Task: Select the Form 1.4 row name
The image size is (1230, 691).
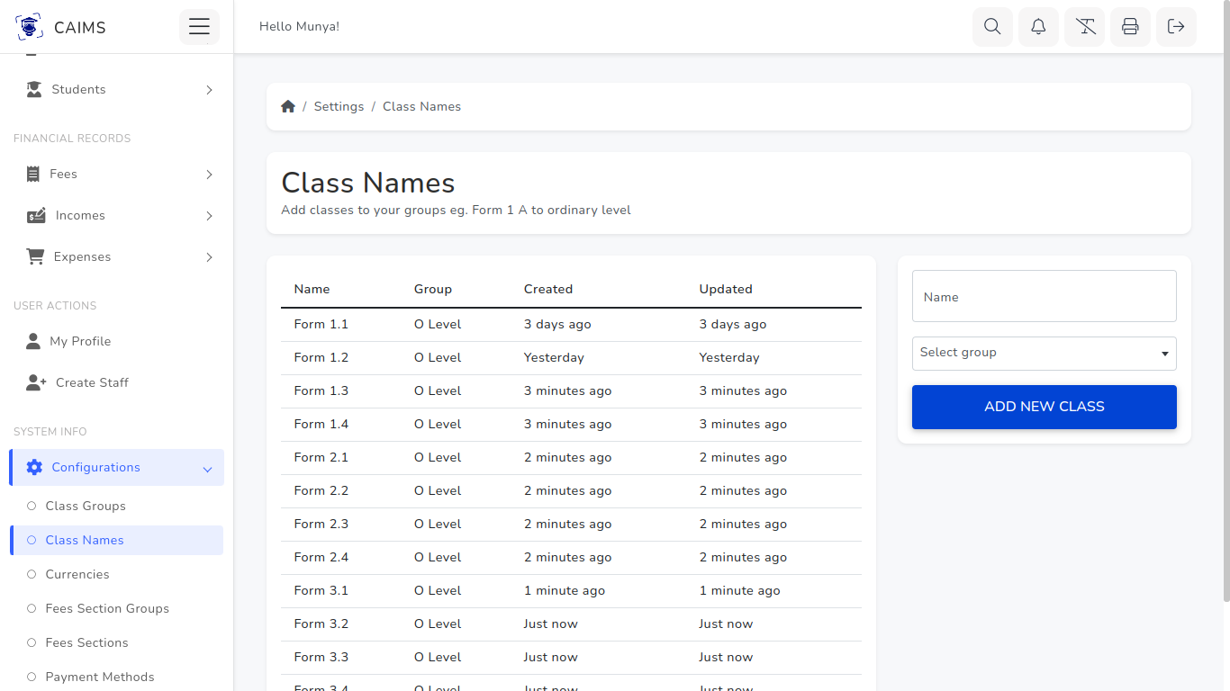Action: click(x=321, y=424)
